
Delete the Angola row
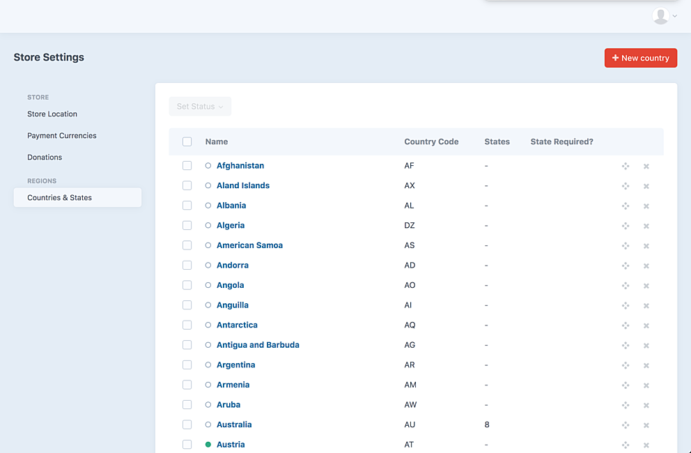646,286
